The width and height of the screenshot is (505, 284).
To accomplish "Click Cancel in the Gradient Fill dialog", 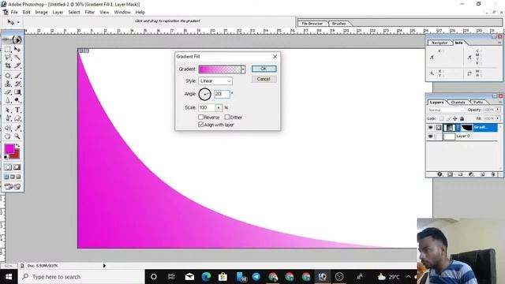I will pos(264,79).
